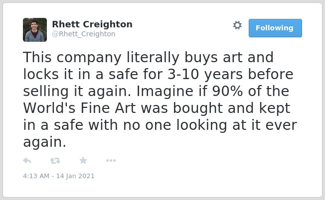
Task: Open Rhett Creighton's profile picture
Action: tap(35, 30)
